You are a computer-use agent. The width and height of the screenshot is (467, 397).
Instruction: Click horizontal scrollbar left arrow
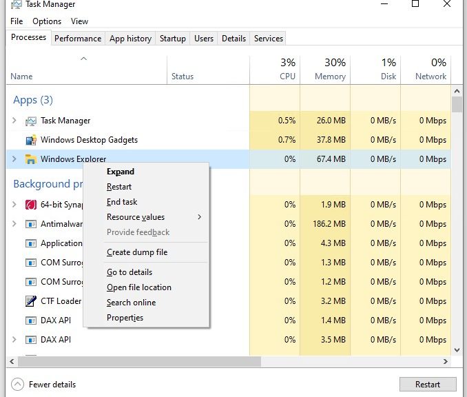tap(12, 362)
